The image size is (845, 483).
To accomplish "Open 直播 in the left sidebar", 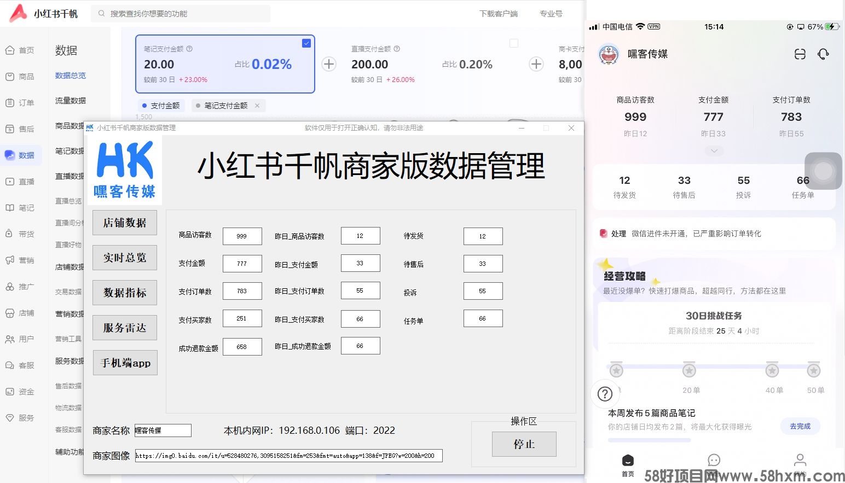I will 20,182.
